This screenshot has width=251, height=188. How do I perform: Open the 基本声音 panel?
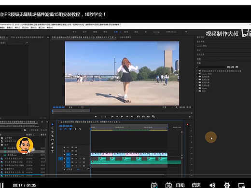point(200,41)
